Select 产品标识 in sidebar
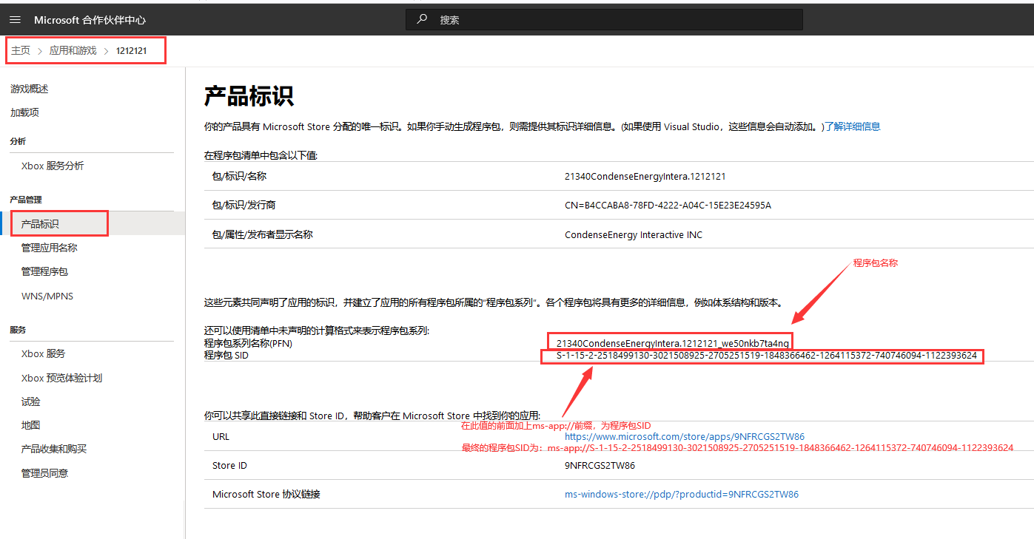Image resolution: width=1034 pixels, height=539 pixels. point(40,224)
